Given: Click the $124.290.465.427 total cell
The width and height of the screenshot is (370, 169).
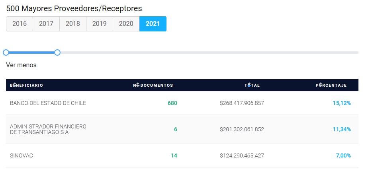Looking at the screenshot, I should [242, 155].
